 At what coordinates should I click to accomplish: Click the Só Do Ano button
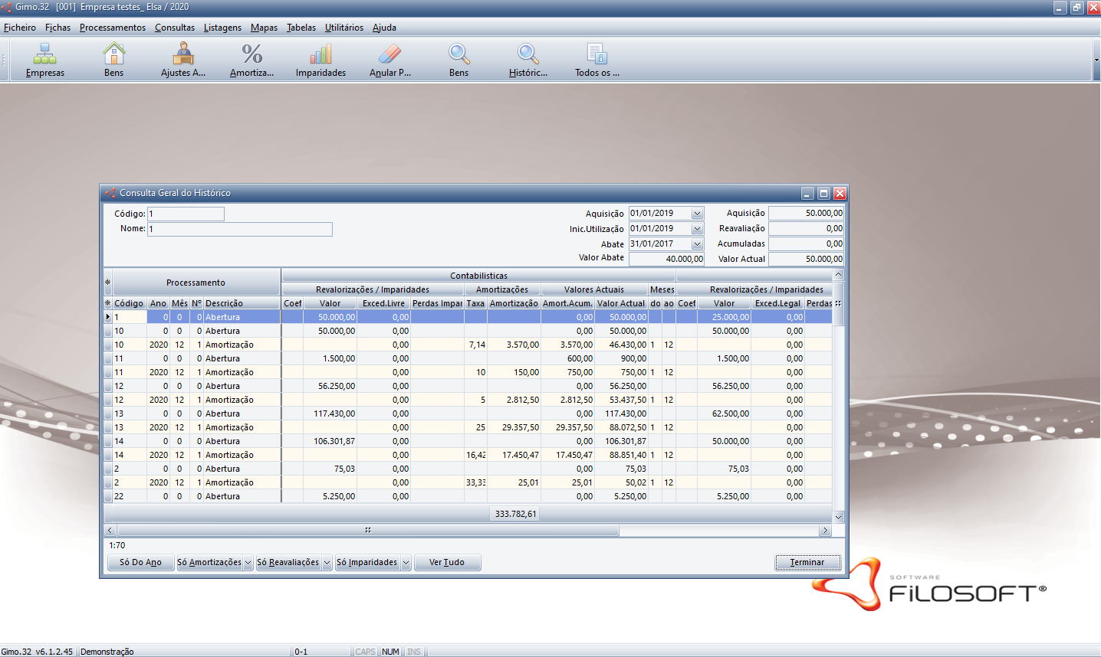click(140, 563)
